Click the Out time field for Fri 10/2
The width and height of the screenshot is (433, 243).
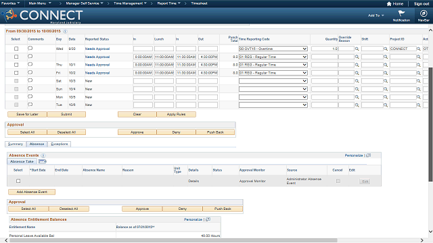point(208,73)
